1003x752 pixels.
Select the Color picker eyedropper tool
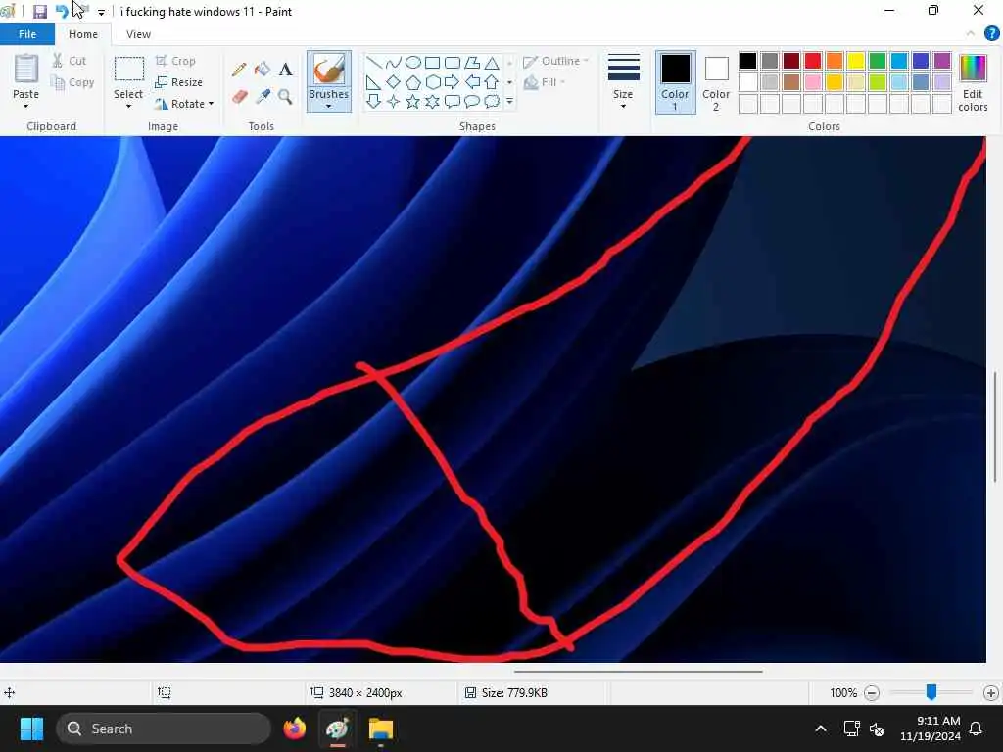(x=263, y=97)
